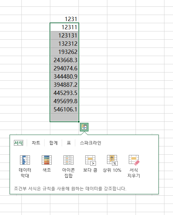The image size is (173, 215).
Task: Select the cell containing 193262
Action: tap(64, 52)
